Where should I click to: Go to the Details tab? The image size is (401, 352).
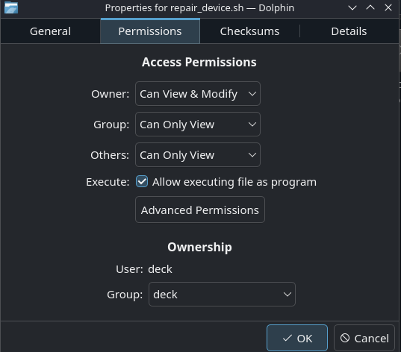coord(349,31)
